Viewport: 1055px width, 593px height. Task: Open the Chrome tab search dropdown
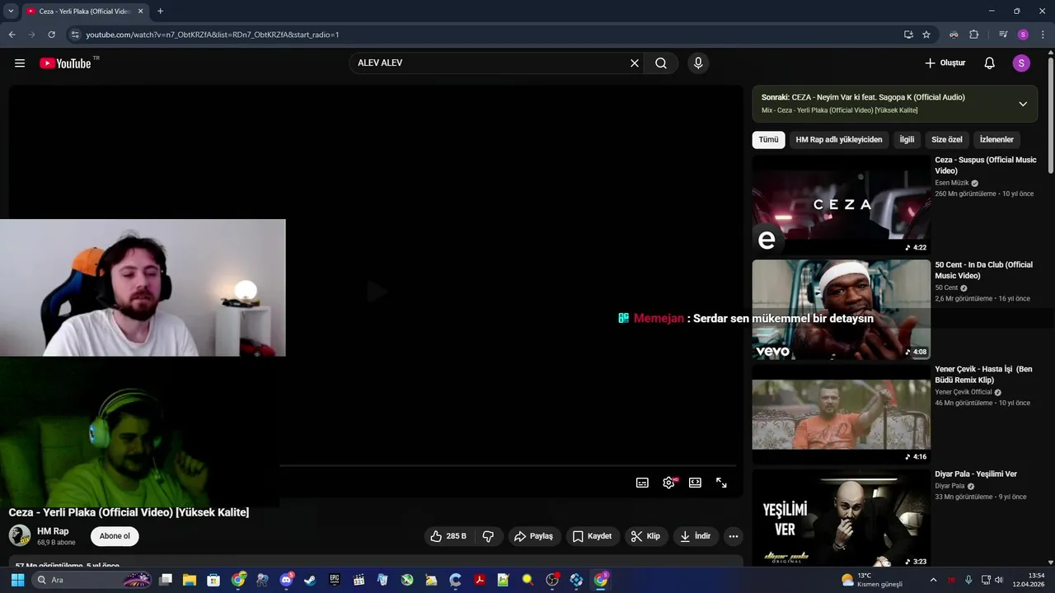(11, 12)
